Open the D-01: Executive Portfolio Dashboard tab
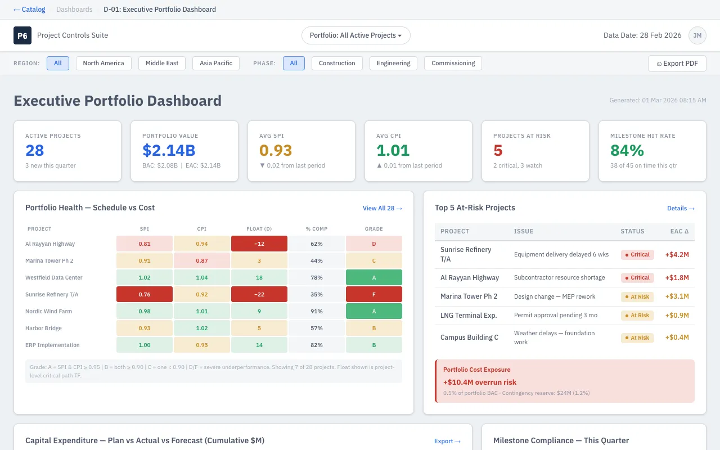 159,9
